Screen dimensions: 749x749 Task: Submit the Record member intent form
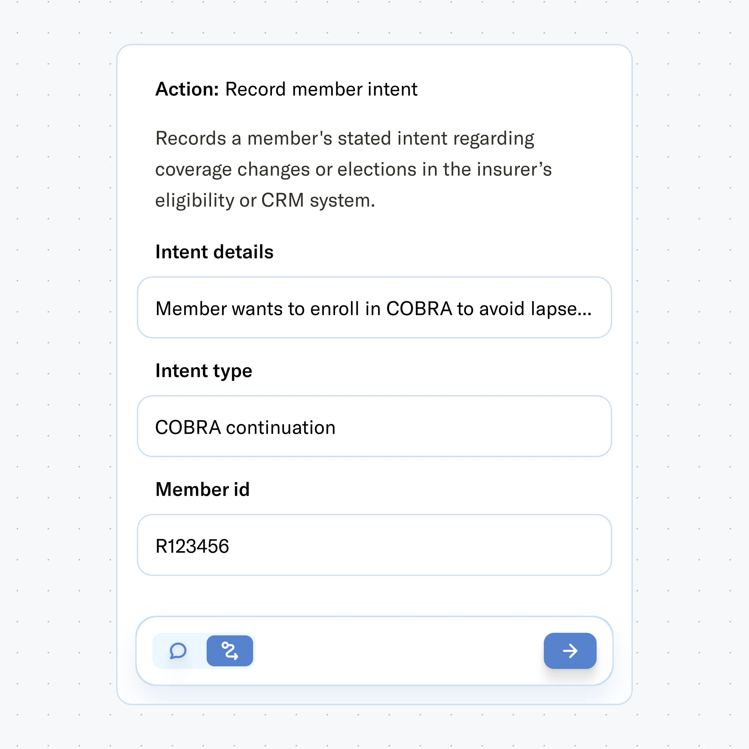tap(570, 650)
